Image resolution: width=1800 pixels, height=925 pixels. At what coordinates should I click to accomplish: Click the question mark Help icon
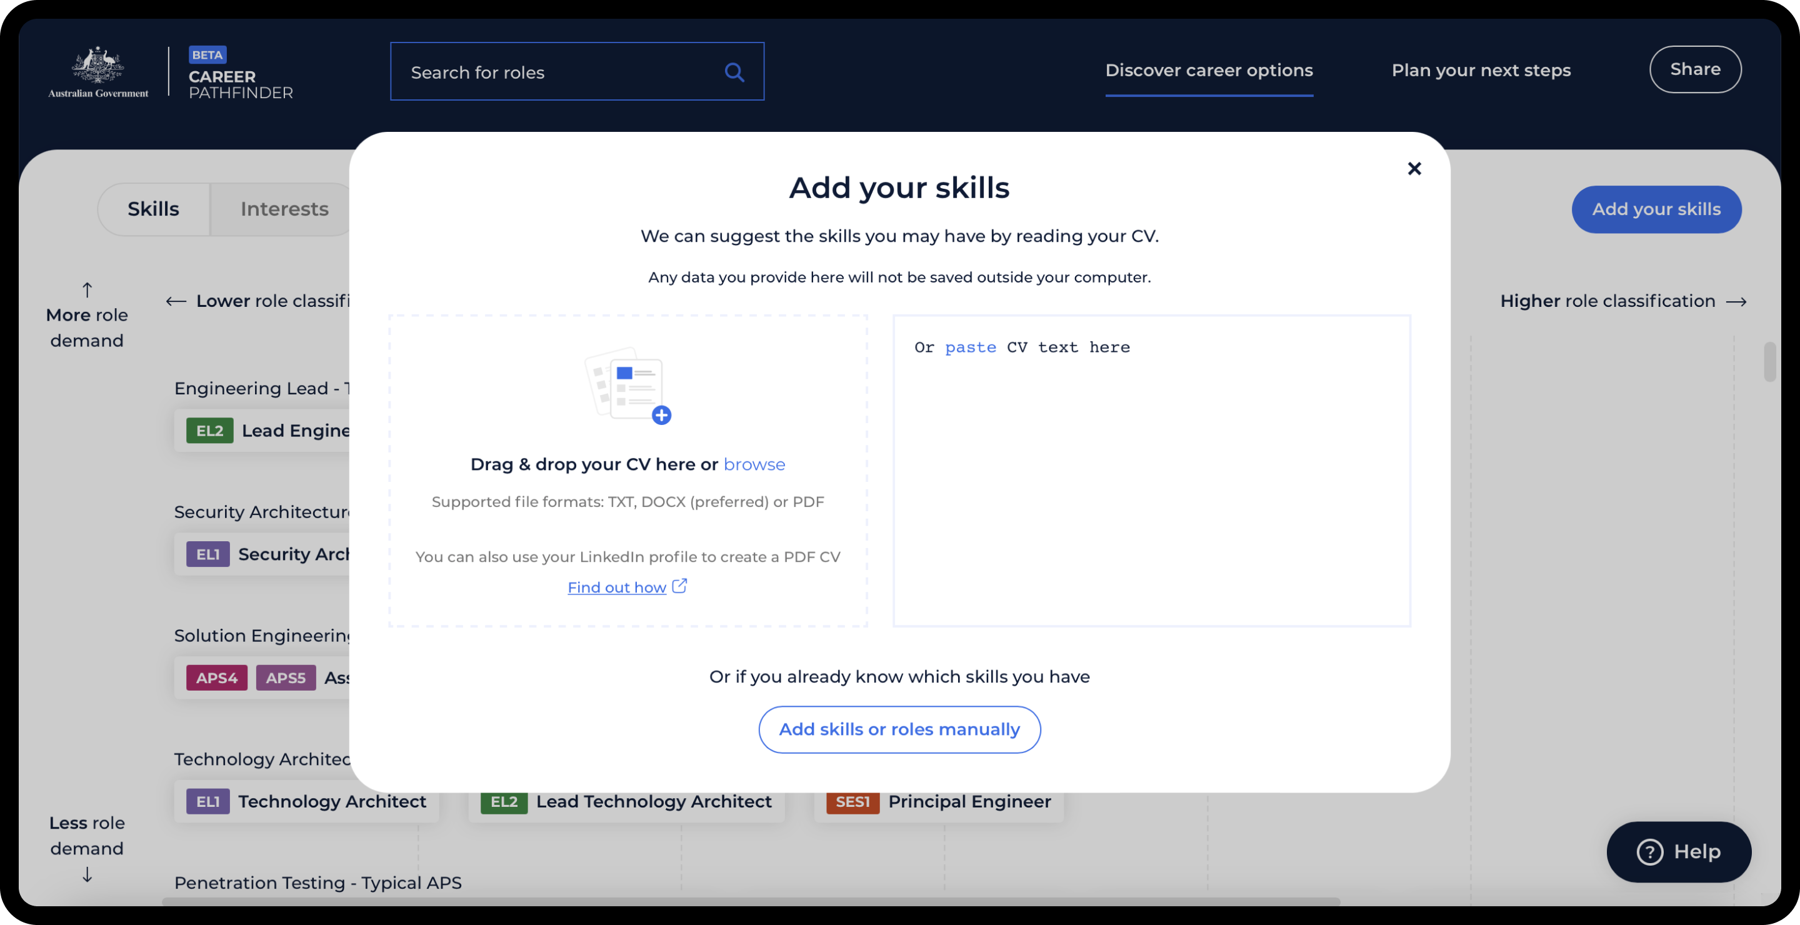pyautogui.click(x=1650, y=852)
